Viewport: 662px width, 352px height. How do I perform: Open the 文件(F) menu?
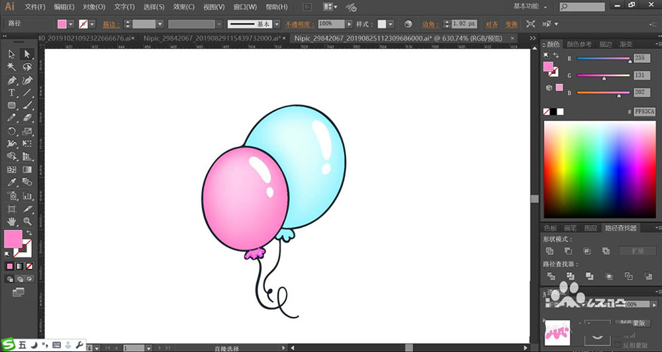(x=35, y=7)
